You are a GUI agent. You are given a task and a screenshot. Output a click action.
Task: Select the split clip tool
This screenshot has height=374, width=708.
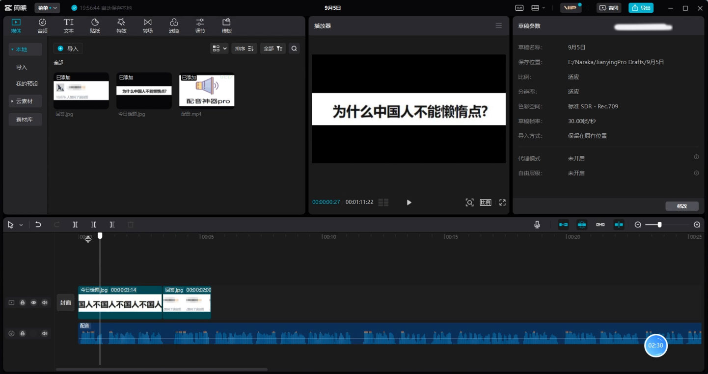(75, 224)
